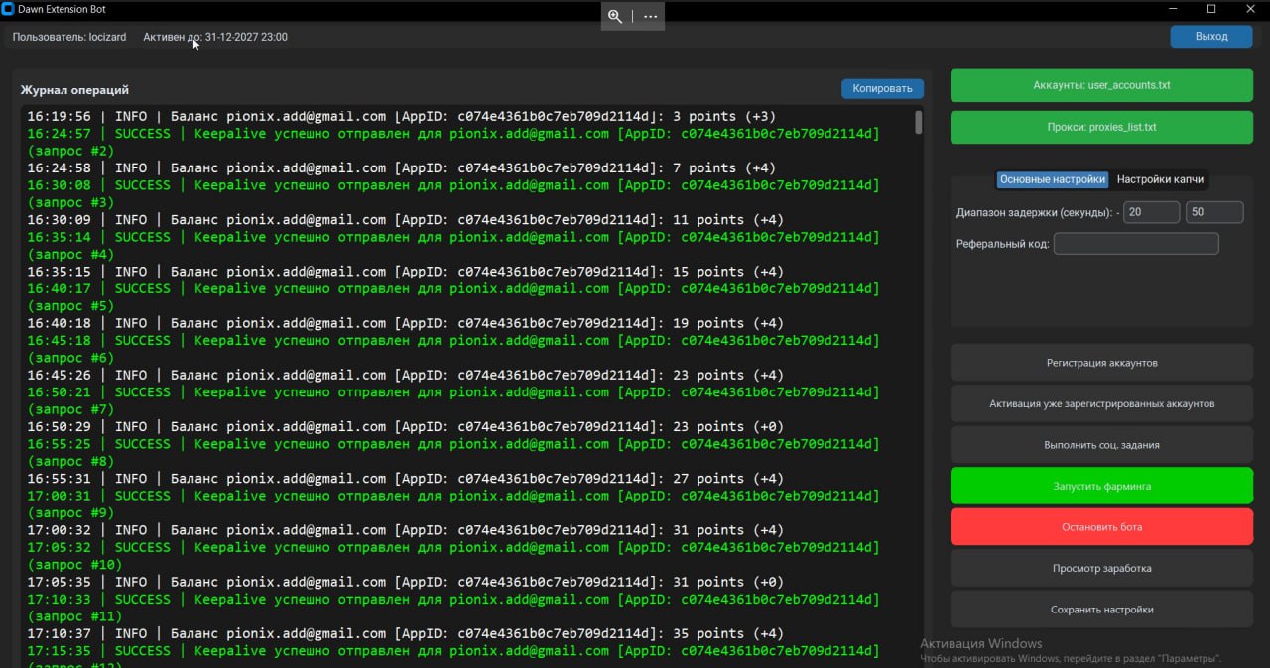Click log line 16:24:58 balance 7 points
The image size is (1270, 668).
tap(401, 167)
